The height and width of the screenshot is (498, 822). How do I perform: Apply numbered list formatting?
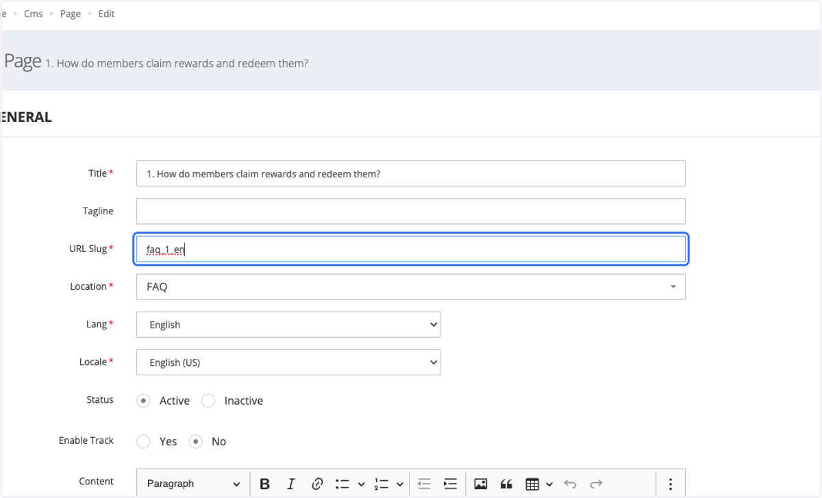(381, 484)
